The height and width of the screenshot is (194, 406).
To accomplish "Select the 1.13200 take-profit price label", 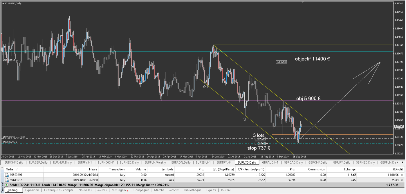I will [x=281, y=62].
